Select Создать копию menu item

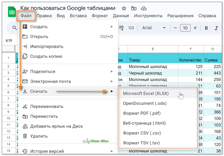coord(68,56)
